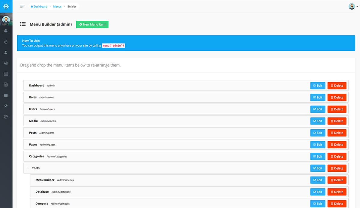Edit the Menu Builder sub-item
The image size is (360, 208).
coord(317,180)
